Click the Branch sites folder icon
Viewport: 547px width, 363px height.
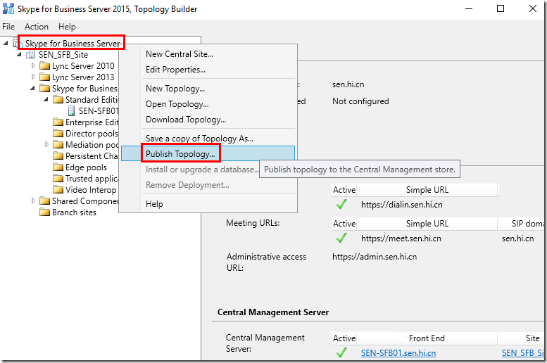[44, 212]
